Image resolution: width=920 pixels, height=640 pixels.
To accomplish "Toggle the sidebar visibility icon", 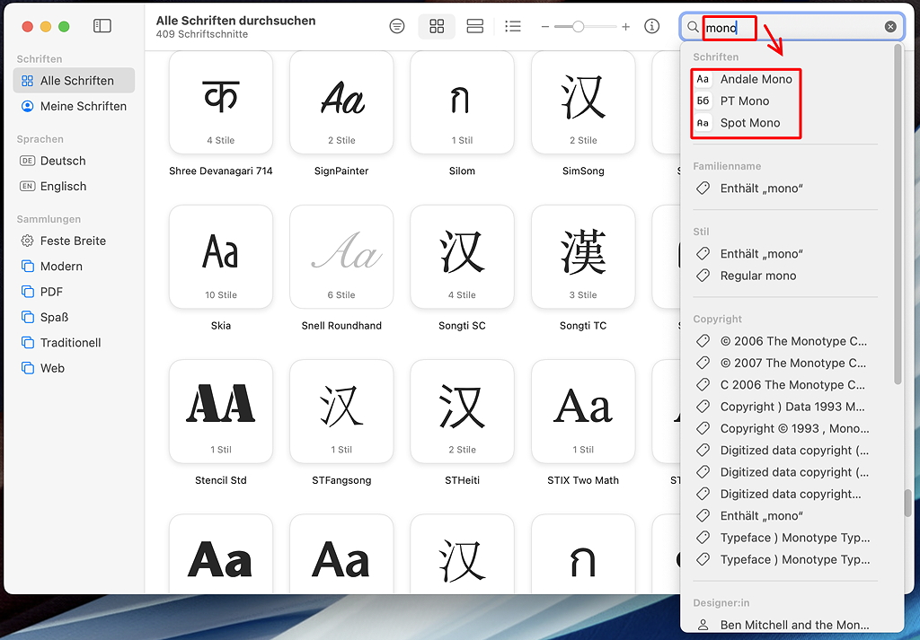I will 102,26.
